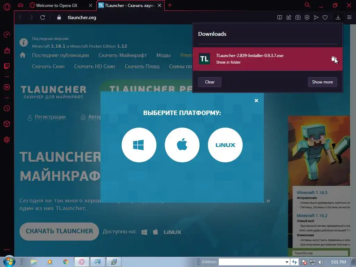Viewport: 356px width, 267px height.
Task: Choose Apple macOS platform icon
Action: [x=182, y=145]
